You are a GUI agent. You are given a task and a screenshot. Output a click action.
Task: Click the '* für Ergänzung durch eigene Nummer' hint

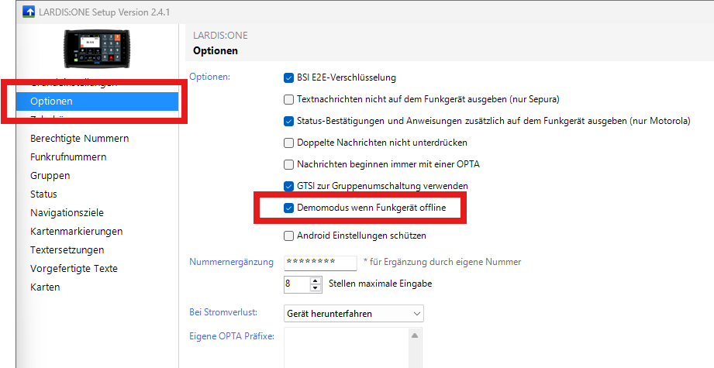click(x=442, y=262)
